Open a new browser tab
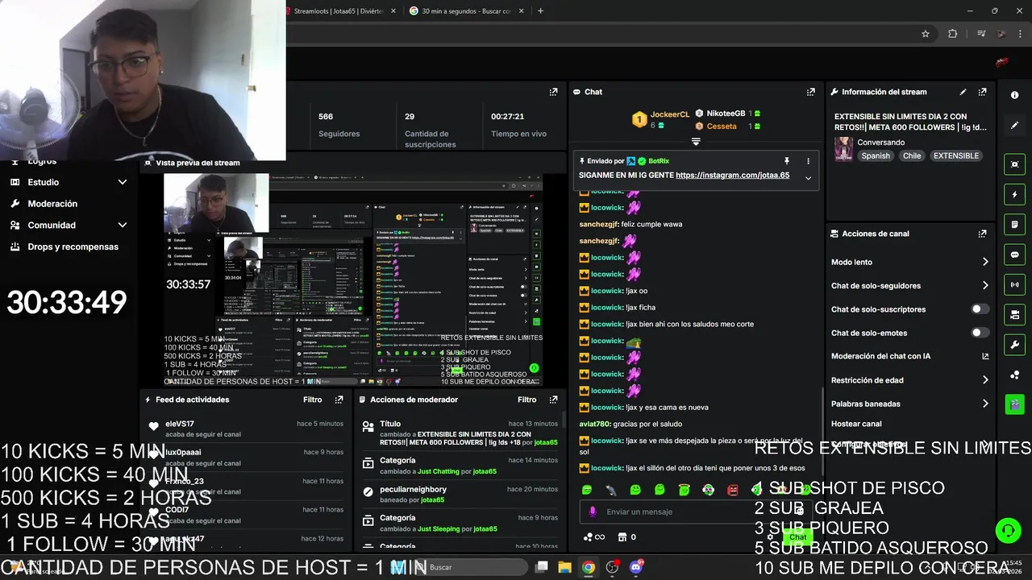The height and width of the screenshot is (580, 1032). (540, 11)
